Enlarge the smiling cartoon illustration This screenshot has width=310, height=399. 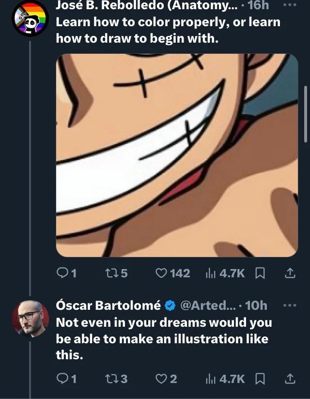(x=177, y=155)
